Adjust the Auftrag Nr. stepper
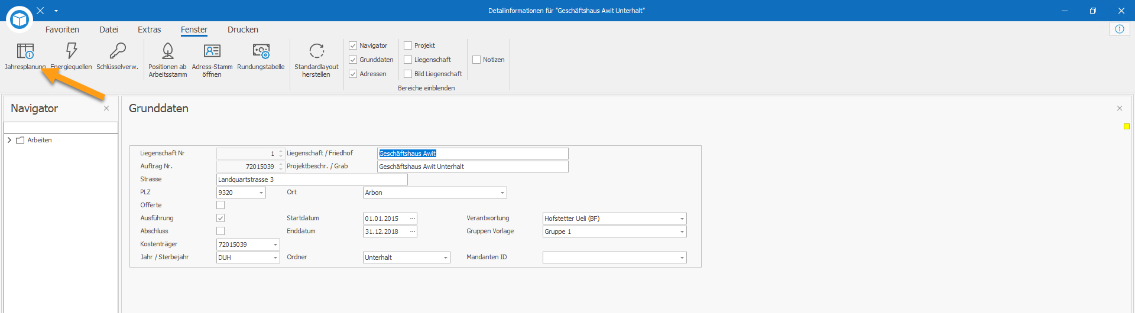Image resolution: width=1135 pixels, height=313 pixels. [x=281, y=167]
